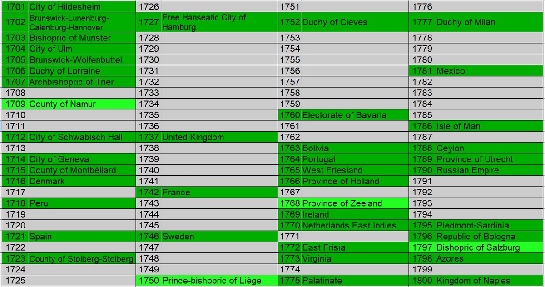Click the year cell 1742

coord(149,192)
